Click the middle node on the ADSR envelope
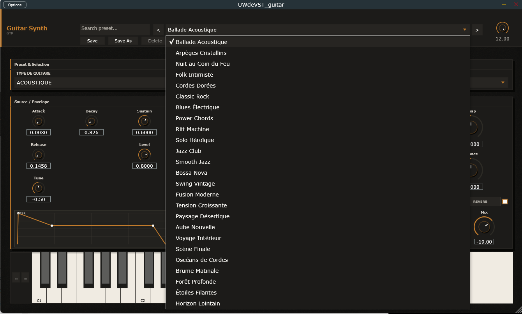522x314 pixels. [52, 225]
